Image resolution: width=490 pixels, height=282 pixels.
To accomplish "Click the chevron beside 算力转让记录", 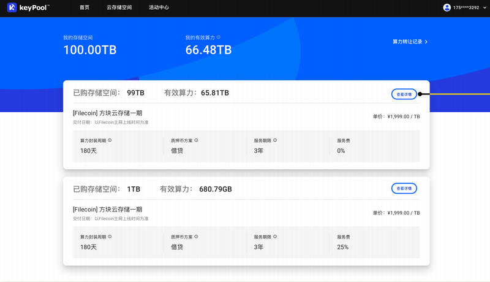I will click(x=426, y=42).
